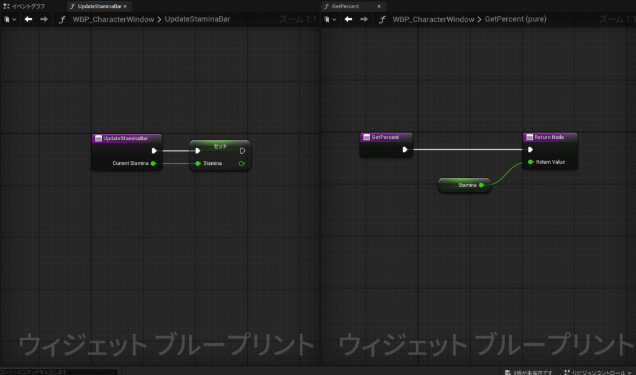The image size is (636, 375).
Task: Open the リビジョンコントロール dropdown
Action: coord(598,372)
